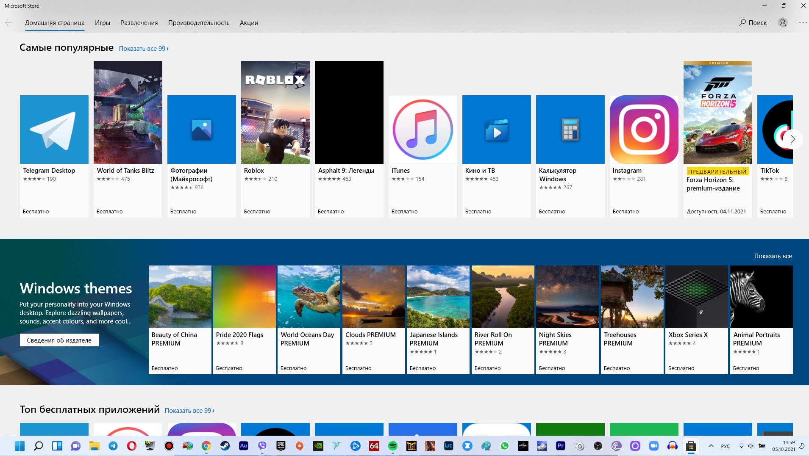Open the Windows Calculator app tile
Viewport: 809px width, 456px height.
click(570, 130)
